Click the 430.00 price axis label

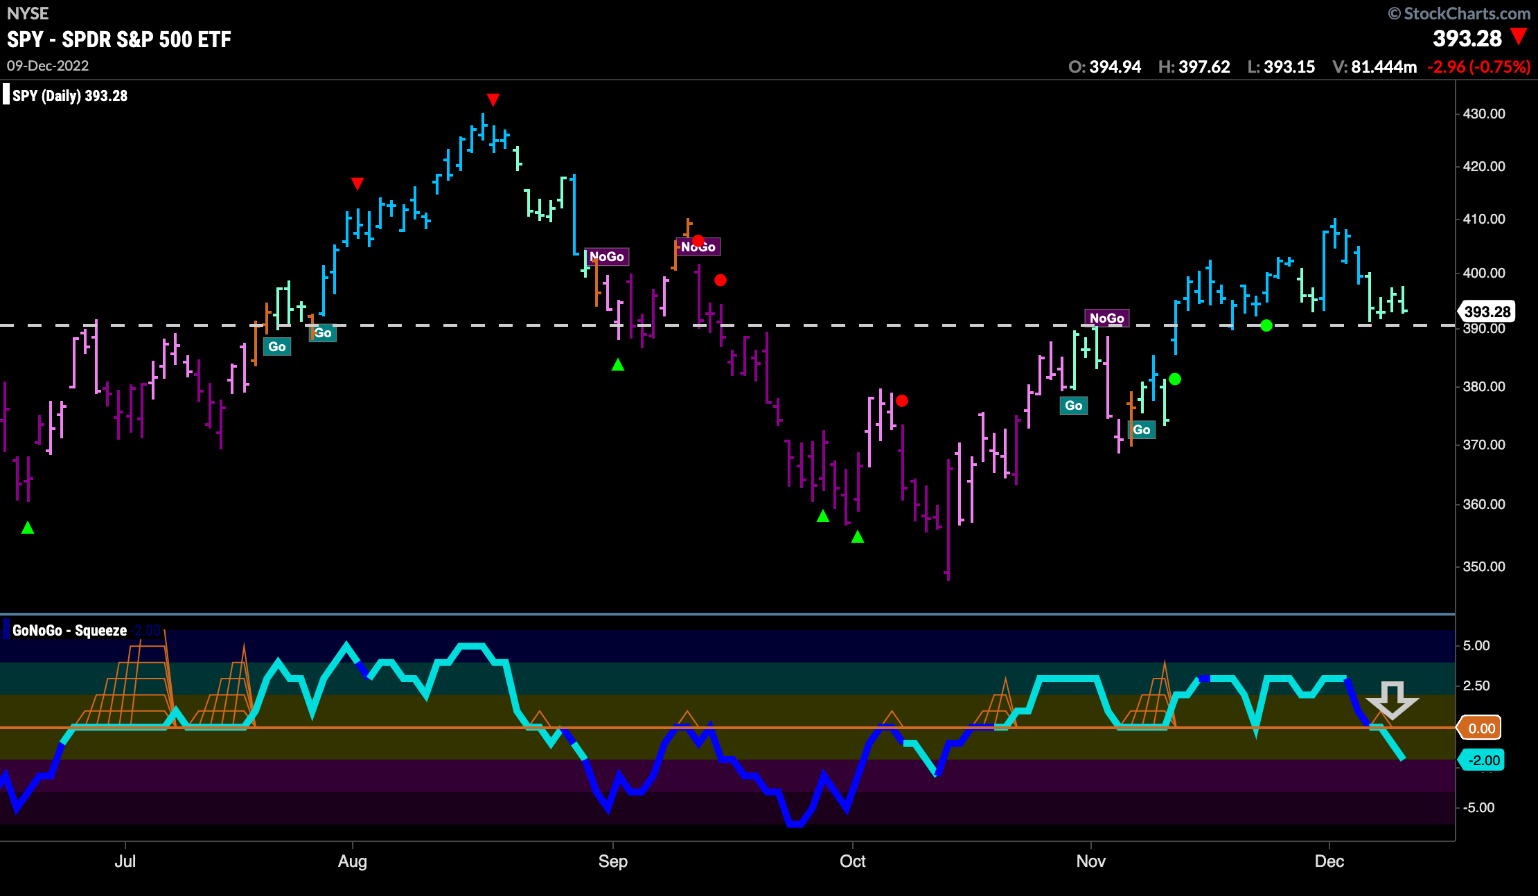[x=1484, y=114]
